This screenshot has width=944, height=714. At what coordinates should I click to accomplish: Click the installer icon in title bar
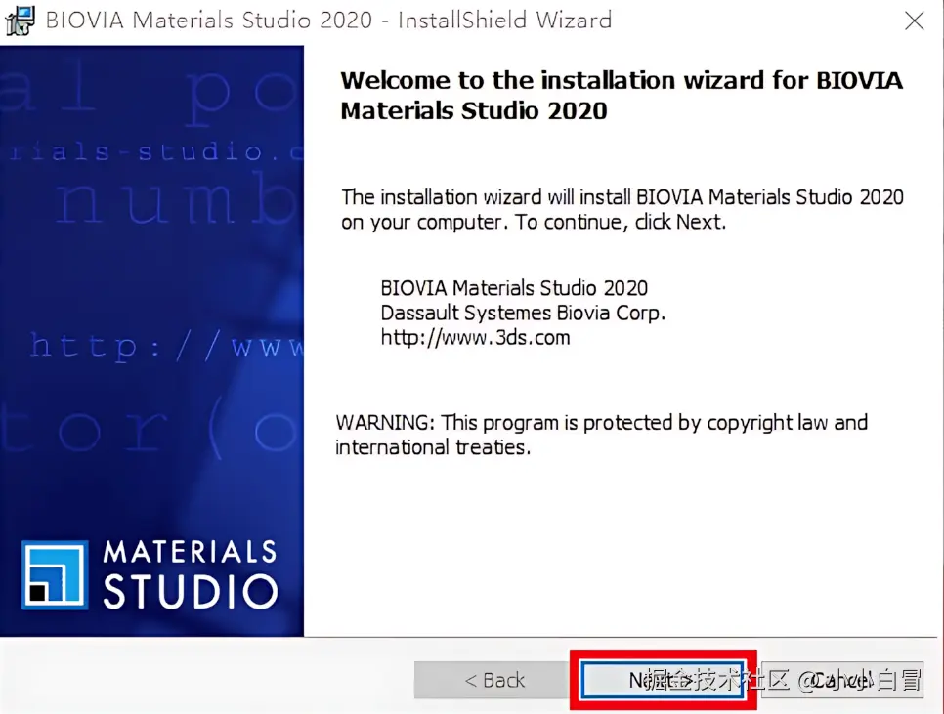coord(21,21)
